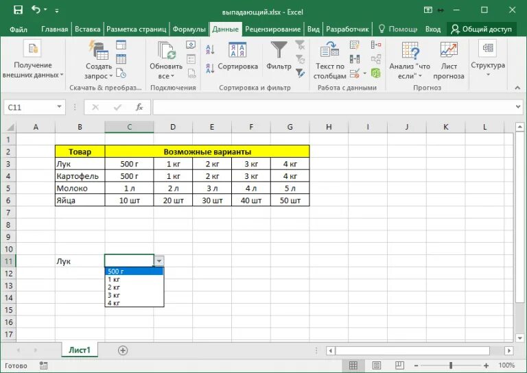This screenshot has height=373, width=527.
Task: Switch to Page Layout view
Action: [x=377, y=365]
